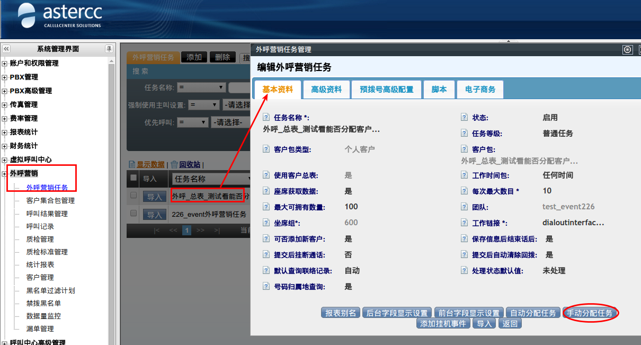
Task: Click the pin icon on sidebar header
Action: pyautogui.click(x=109, y=49)
